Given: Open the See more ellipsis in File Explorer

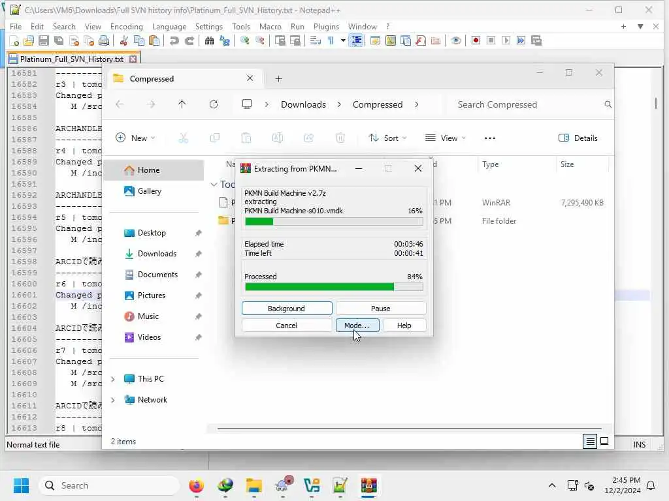Looking at the screenshot, I should pos(490,138).
